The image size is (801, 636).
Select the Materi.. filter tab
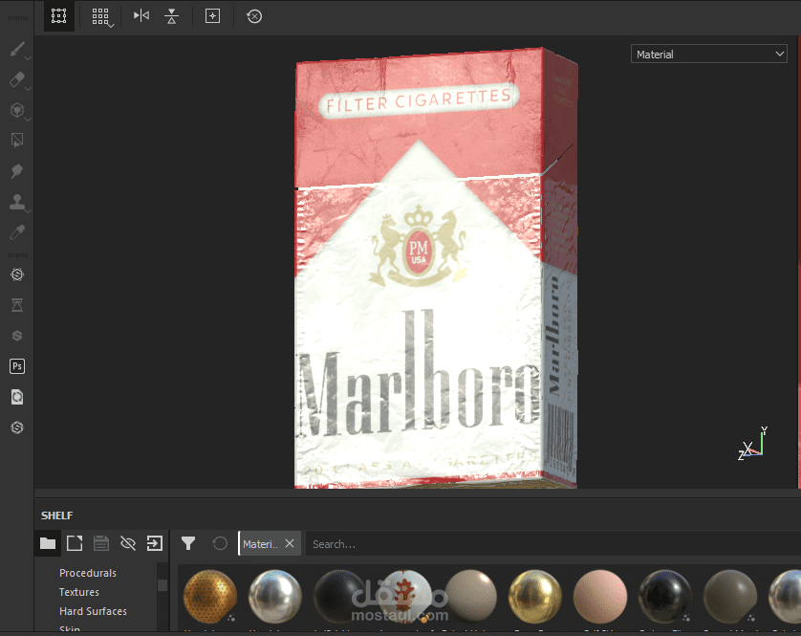(260, 544)
